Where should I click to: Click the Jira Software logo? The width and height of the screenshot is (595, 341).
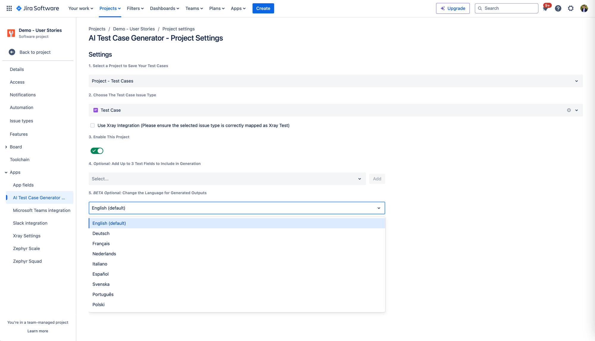(x=37, y=8)
